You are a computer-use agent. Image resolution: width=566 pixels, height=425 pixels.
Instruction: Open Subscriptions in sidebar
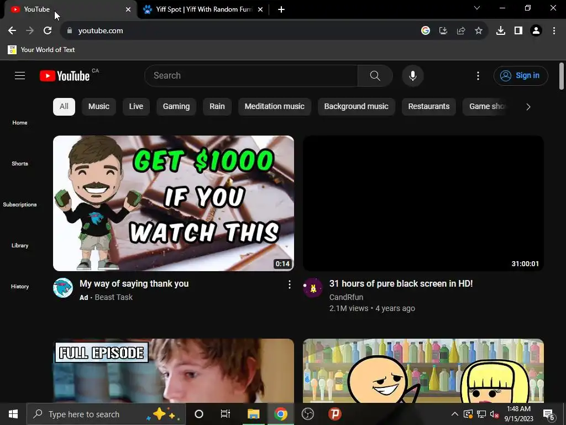[x=20, y=204]
